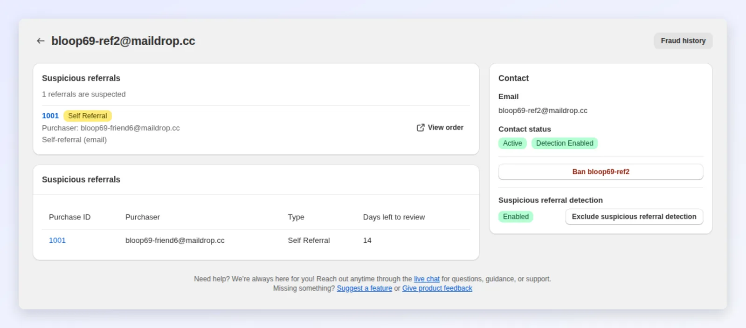
Task: Click the View order text
Action: pyautogui.click(x=446, y=128)
